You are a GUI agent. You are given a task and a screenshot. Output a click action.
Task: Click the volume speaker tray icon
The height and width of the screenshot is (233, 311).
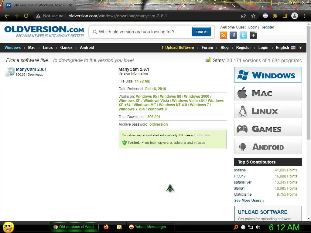[258, 227]
